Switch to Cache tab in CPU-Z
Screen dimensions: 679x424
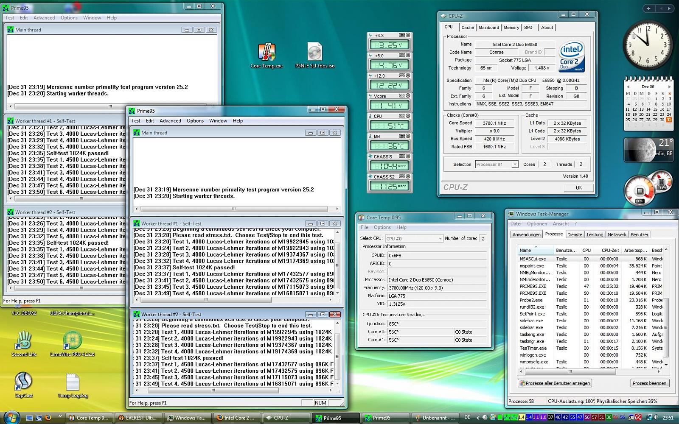(x=468, y=28)
